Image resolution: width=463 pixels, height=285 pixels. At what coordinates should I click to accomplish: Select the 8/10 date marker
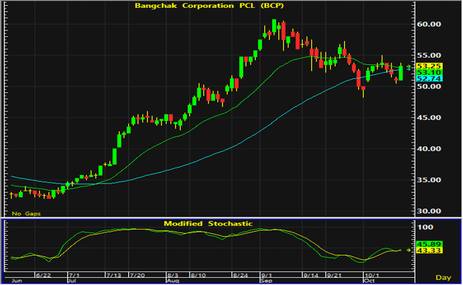[198, 275]
